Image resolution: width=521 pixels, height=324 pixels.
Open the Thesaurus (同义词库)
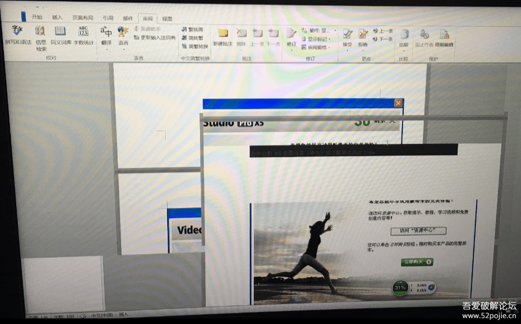(60, 35)
